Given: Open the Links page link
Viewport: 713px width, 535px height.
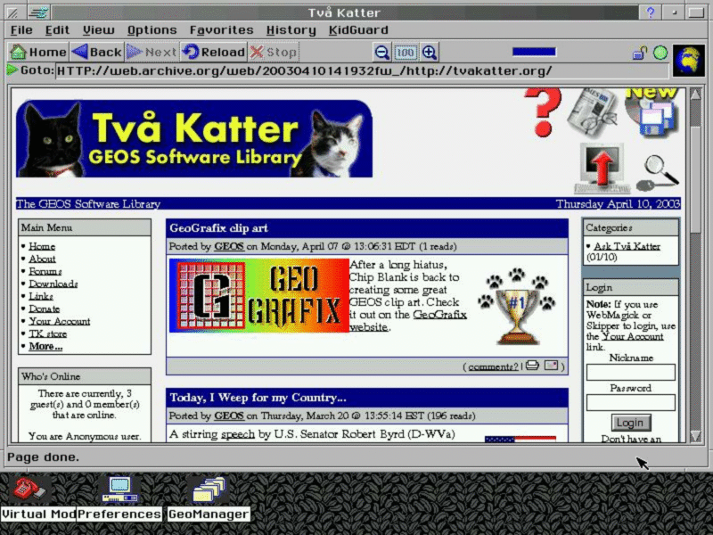Looking at the screenshot, I should tap(41, 296).
